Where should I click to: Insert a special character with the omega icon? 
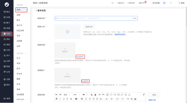[x=129, y=95]
